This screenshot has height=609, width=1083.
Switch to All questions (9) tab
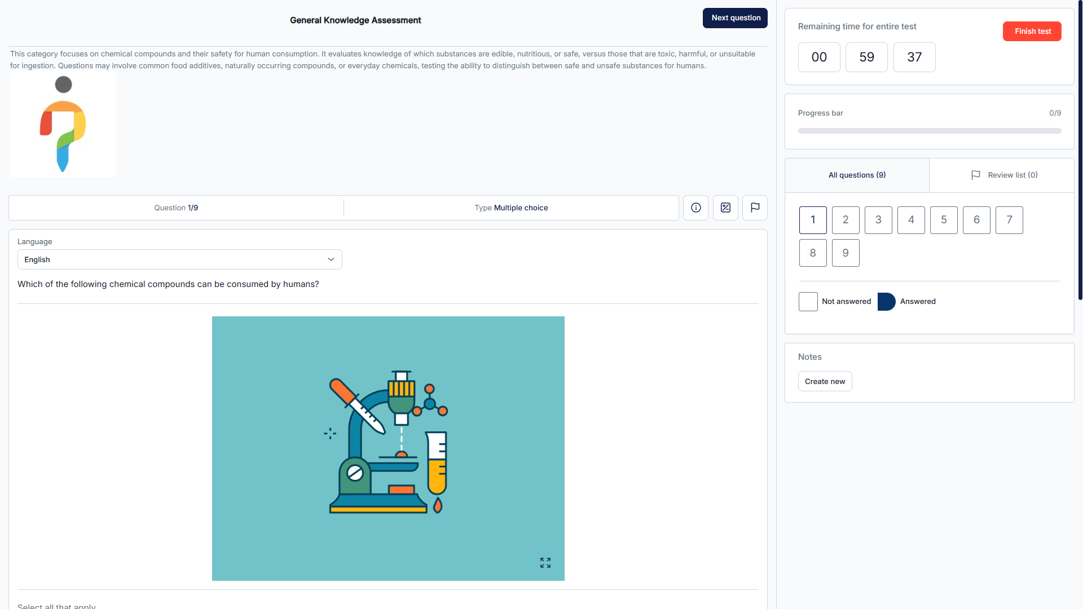[x=856, y=175]
